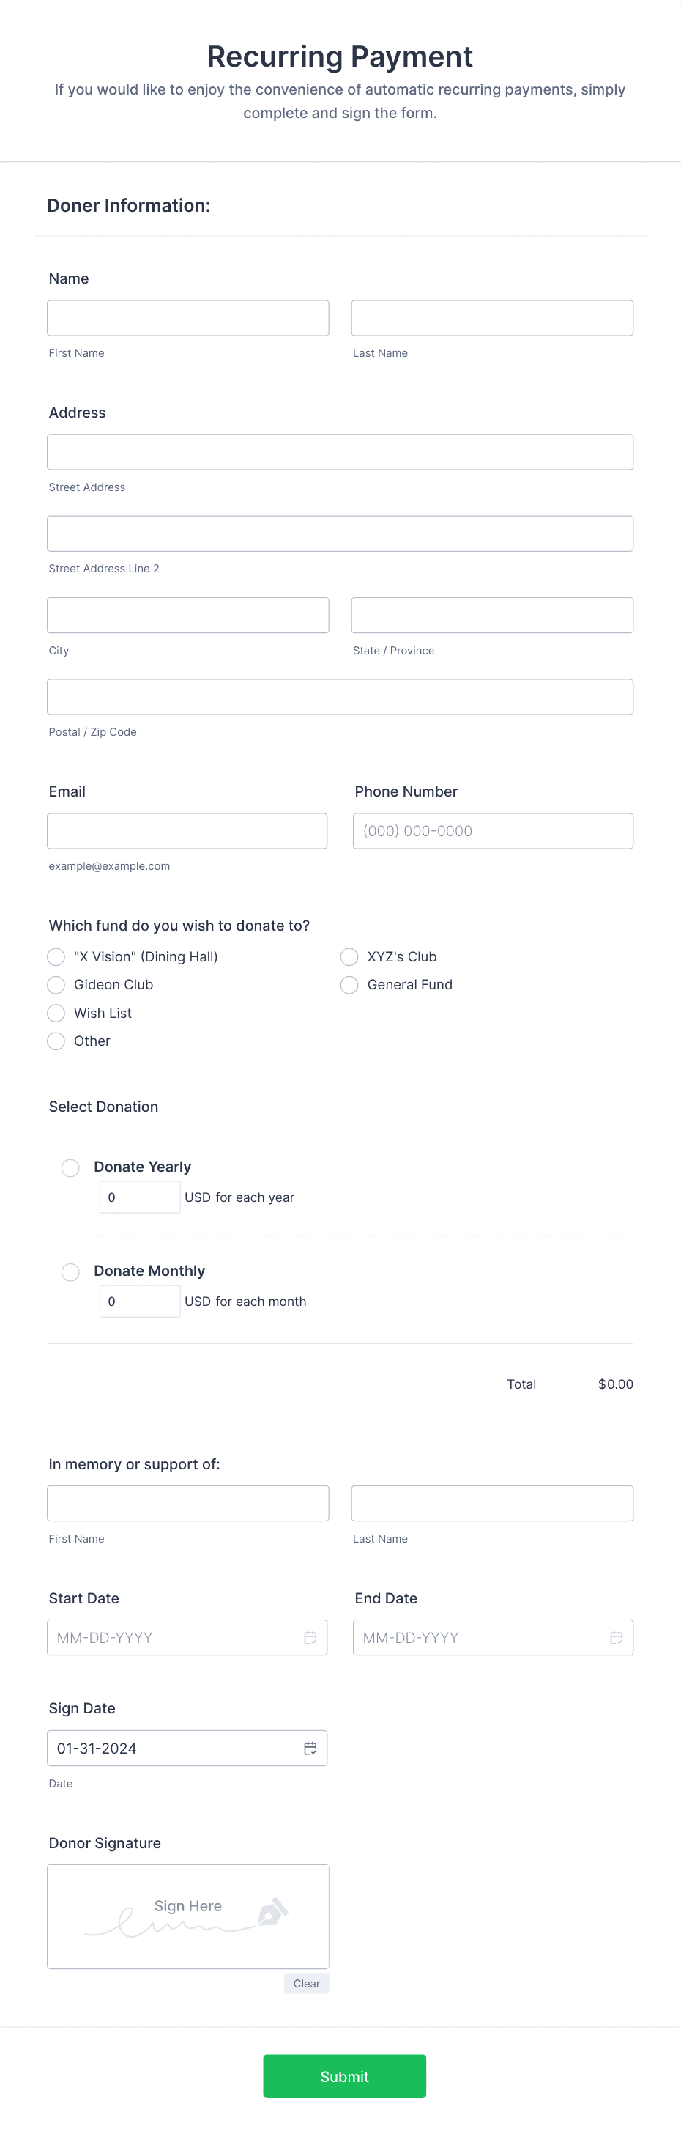The width and height of the screenshot is (681, 2134).
Task: Click the yearly donation amount box
Action: pos(140,1196)
